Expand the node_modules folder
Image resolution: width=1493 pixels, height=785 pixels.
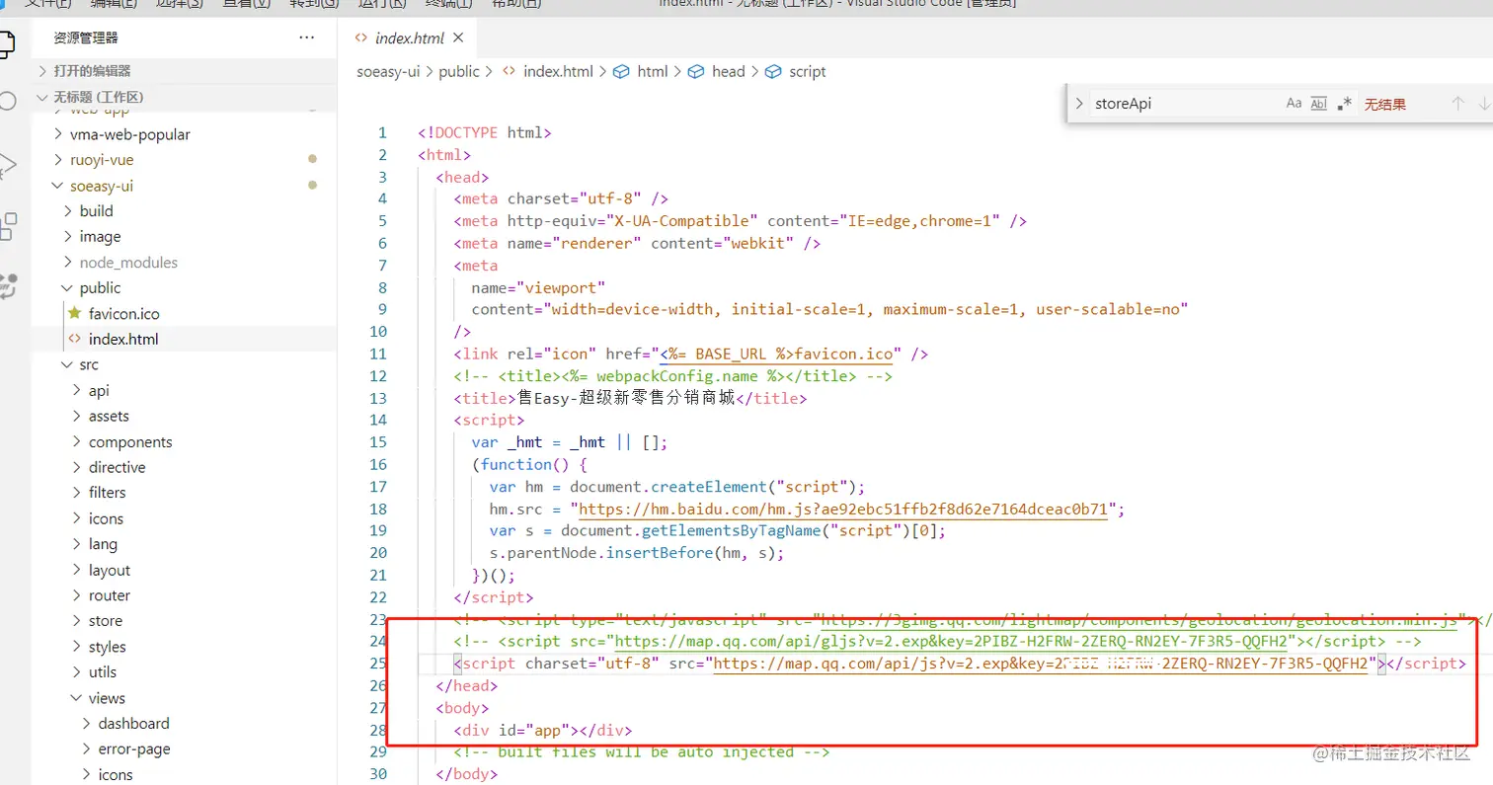coord(67,263)
